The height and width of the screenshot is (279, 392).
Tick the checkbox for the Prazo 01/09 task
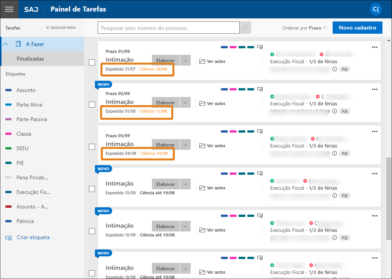click(x=92, y=62)
